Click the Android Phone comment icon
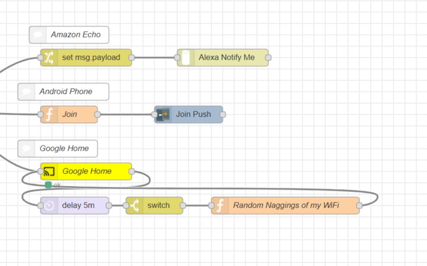The width and height of the screenshot is (427, 266). pyautogui.click(x=27, y=92)
